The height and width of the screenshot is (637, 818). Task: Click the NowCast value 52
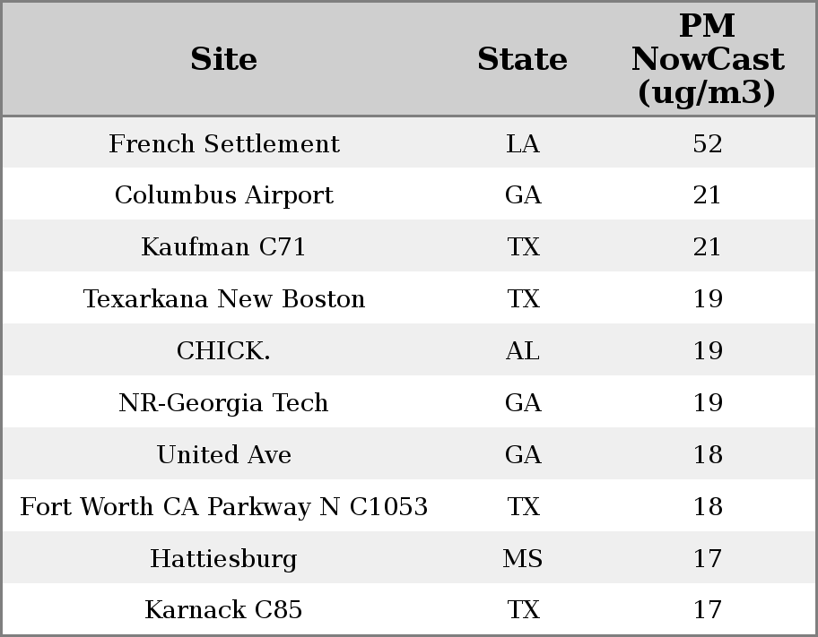[x=708, y=143]
